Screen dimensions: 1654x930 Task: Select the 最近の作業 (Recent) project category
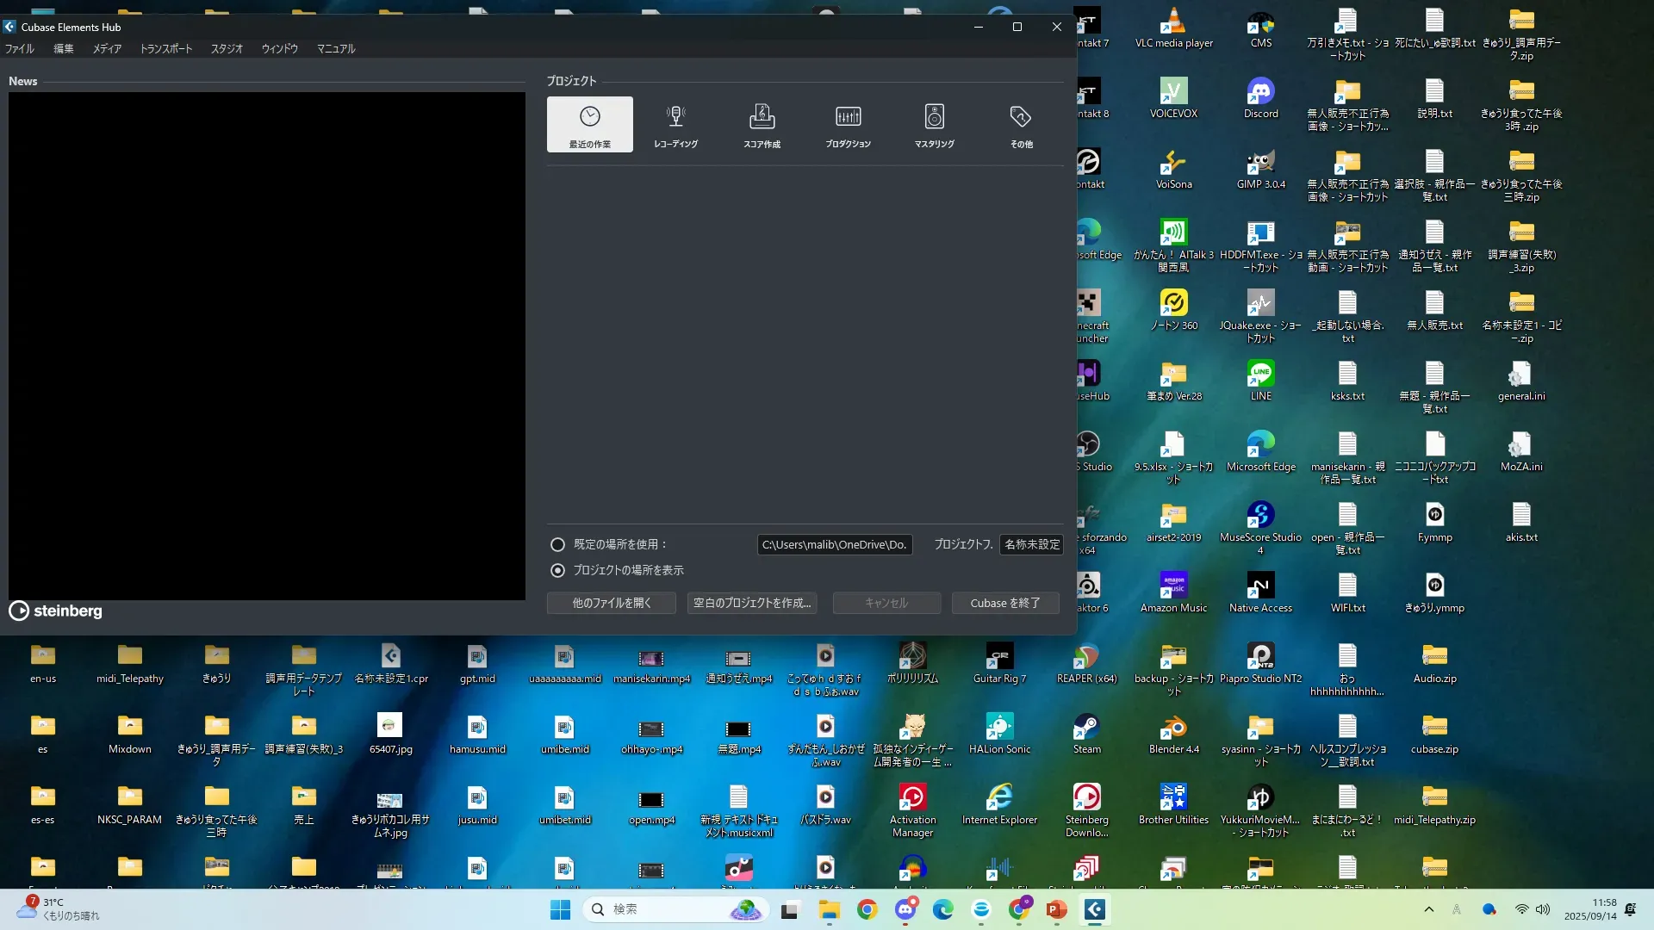click(x=589, y=125)
